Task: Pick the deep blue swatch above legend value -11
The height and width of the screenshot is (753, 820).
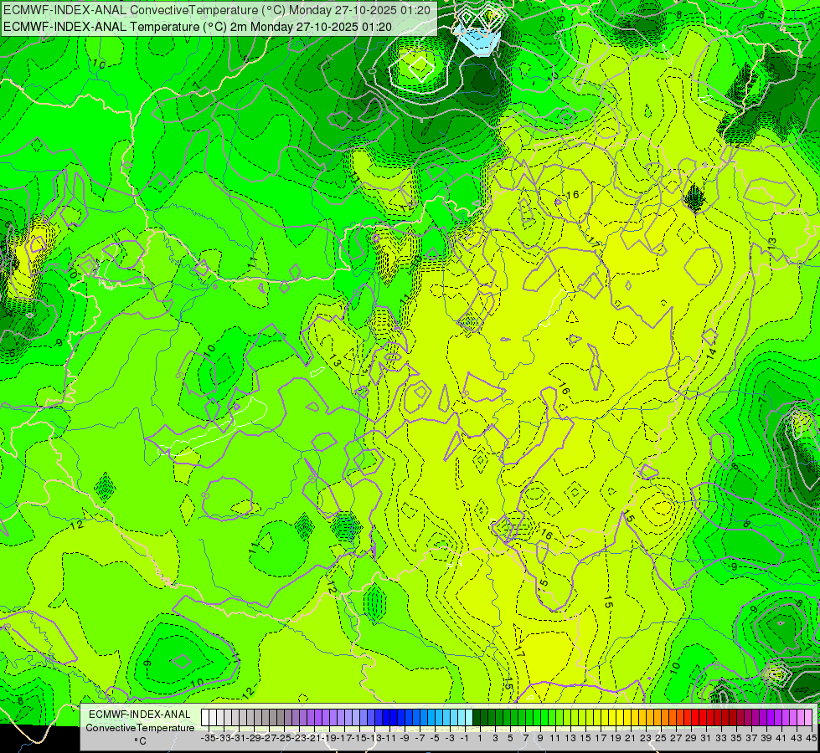Action: pyautogui.click(x=386, y=718)
